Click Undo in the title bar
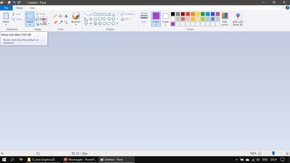290x163 pixels. pyautogui.click(x=14, y=3)
